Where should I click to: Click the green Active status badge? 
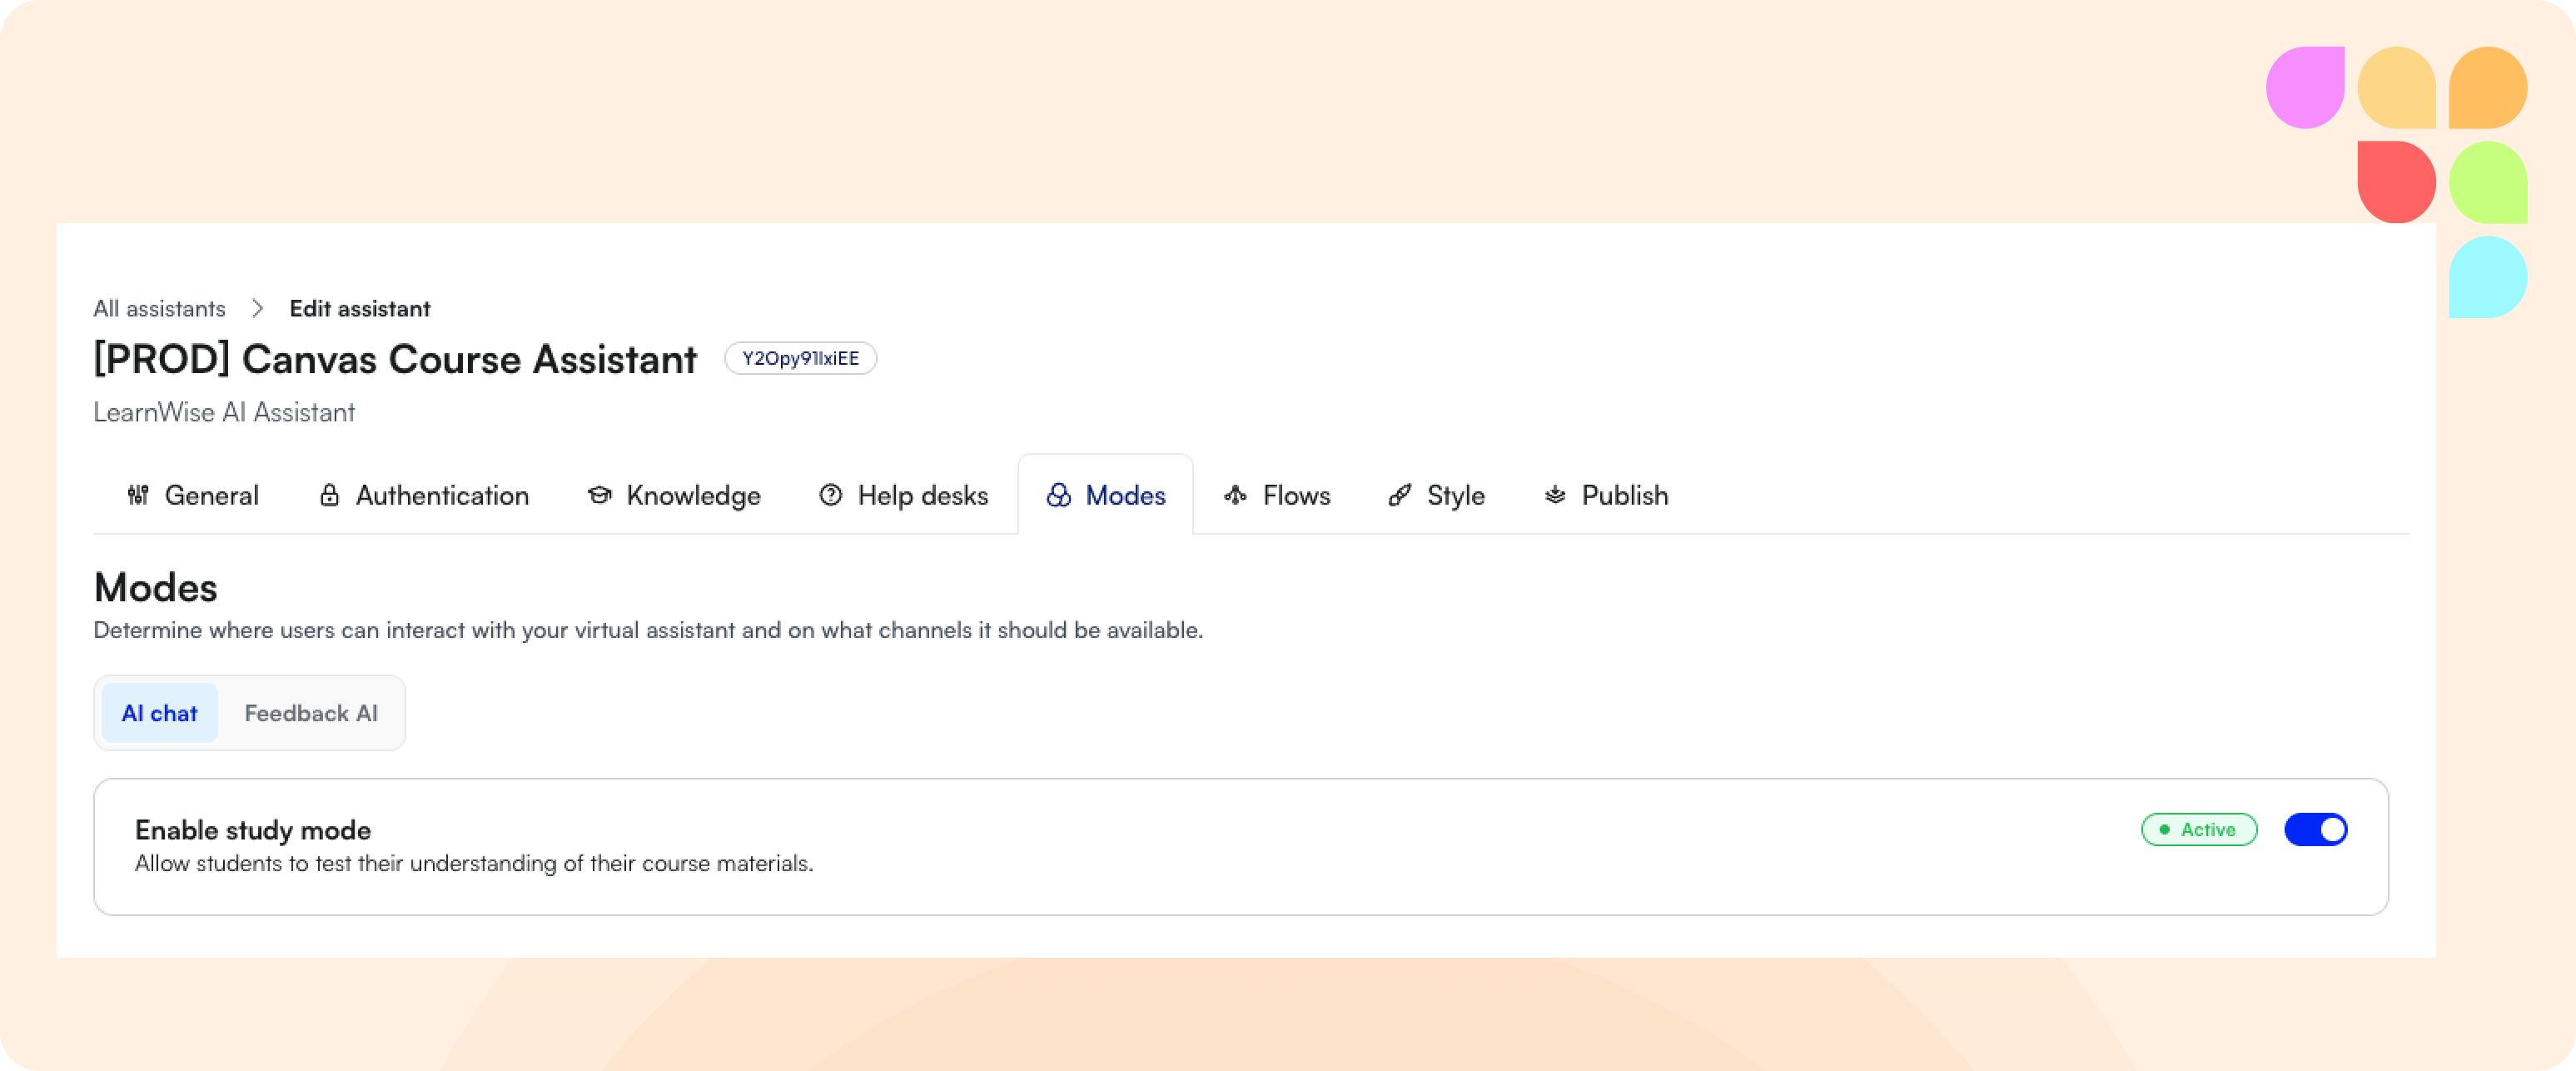(x=2198, y=829)
